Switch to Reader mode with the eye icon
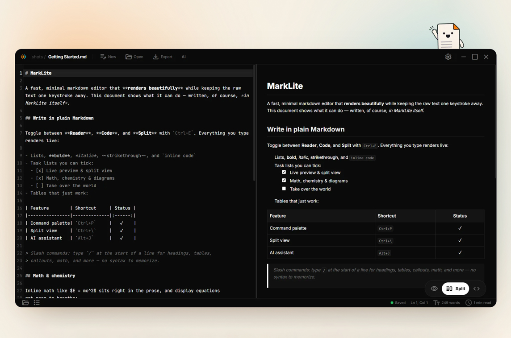Screen dimensions: 511x338 point(434,289)
